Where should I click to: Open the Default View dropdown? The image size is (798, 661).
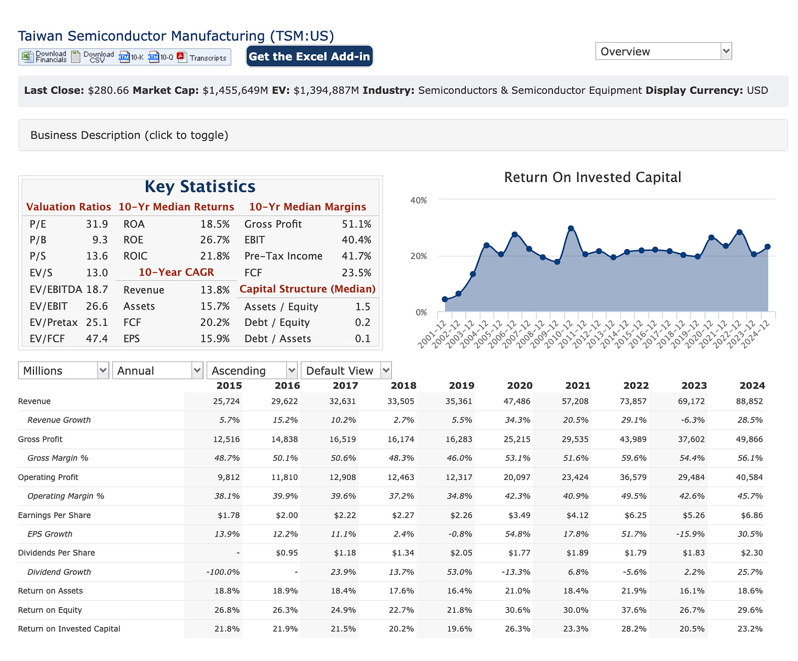click(346, 370)
